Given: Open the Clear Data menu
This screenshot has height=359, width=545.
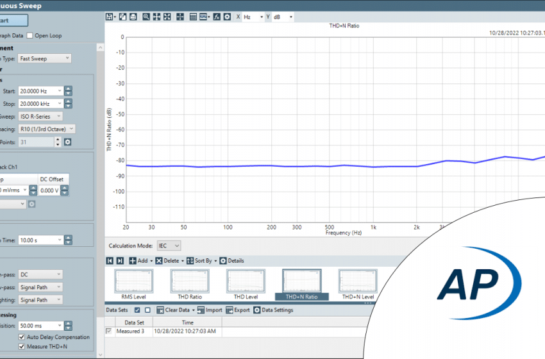Looking at the screenshot, I should [176, 310].
